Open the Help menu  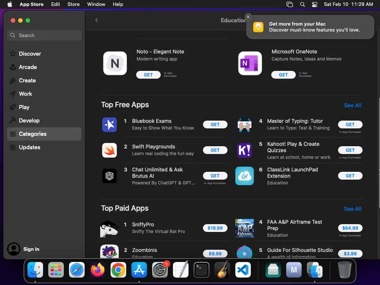coord(118,4)
